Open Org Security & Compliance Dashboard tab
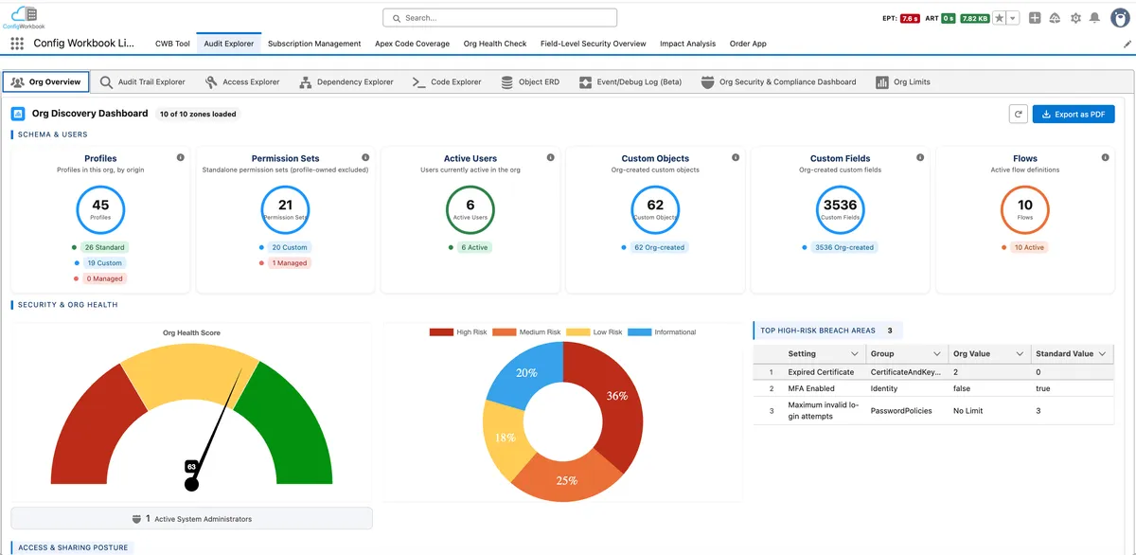 778,81
